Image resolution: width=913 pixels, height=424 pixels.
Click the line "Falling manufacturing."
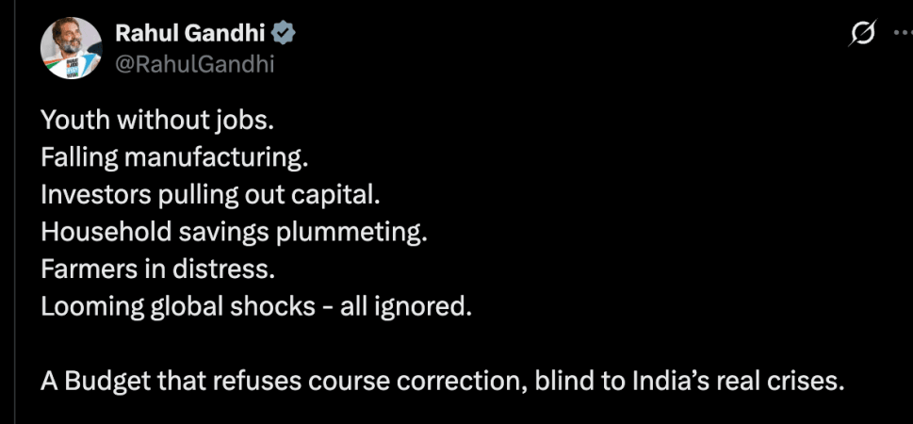click(174, 159)
